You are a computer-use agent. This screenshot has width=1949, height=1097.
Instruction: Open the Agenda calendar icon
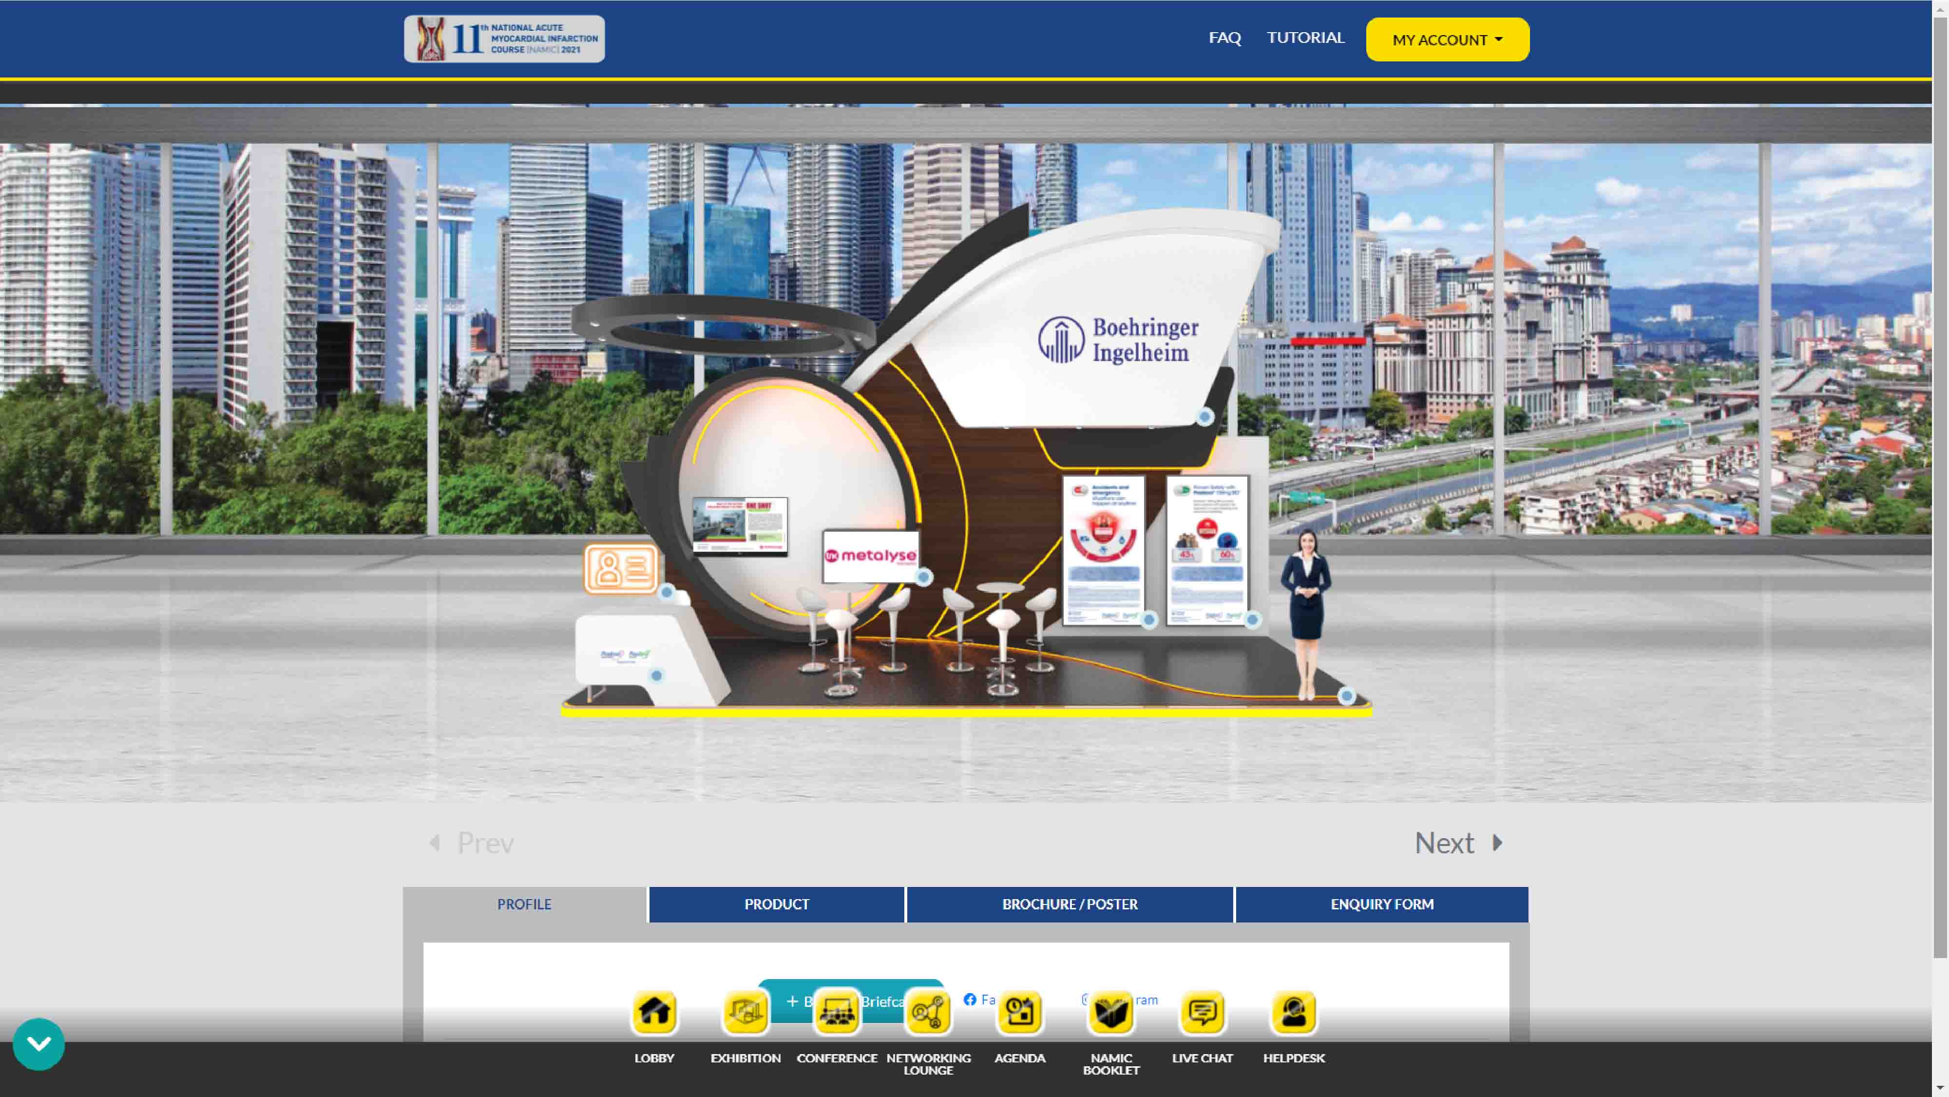[x=1019, y=1012]
